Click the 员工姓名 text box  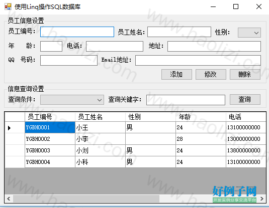click(x=179, y=32)
